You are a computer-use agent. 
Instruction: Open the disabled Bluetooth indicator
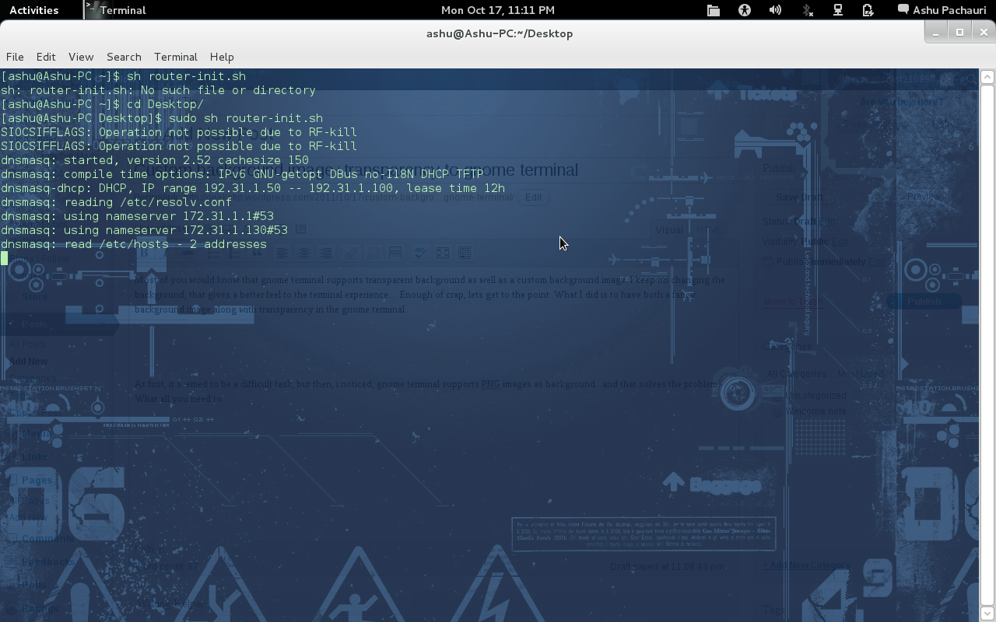[x=807, y=10]
